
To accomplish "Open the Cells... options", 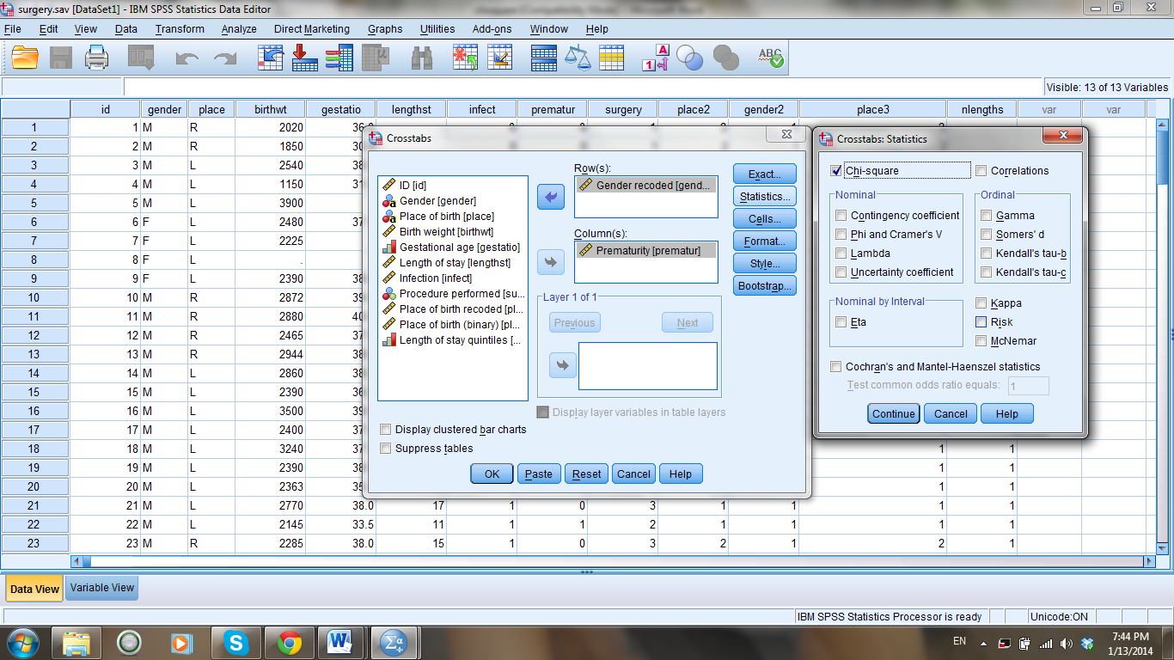I will tap(765, 219).
